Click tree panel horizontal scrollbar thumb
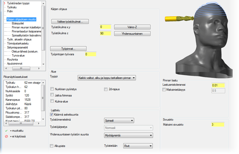This screenshot has width=239, height=154. coord(21,69)
